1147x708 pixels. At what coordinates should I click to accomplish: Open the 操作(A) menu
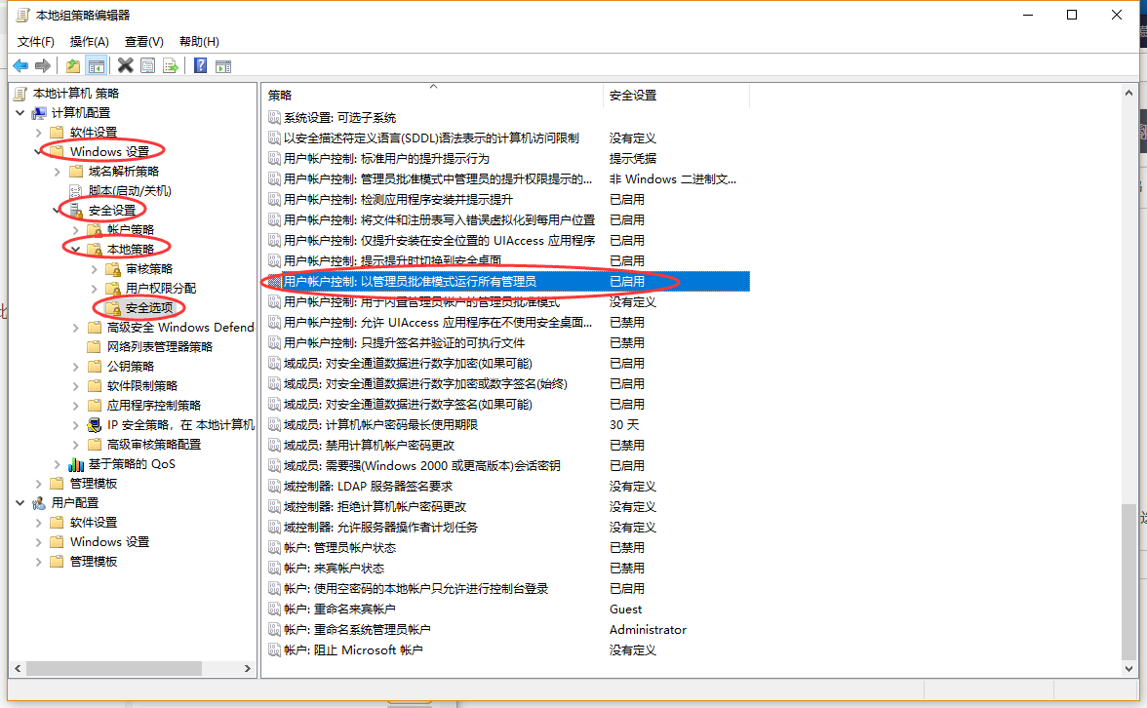(x=90, y=42)
